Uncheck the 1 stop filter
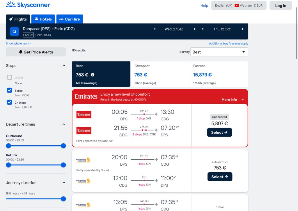 click(x=10, y=90)
